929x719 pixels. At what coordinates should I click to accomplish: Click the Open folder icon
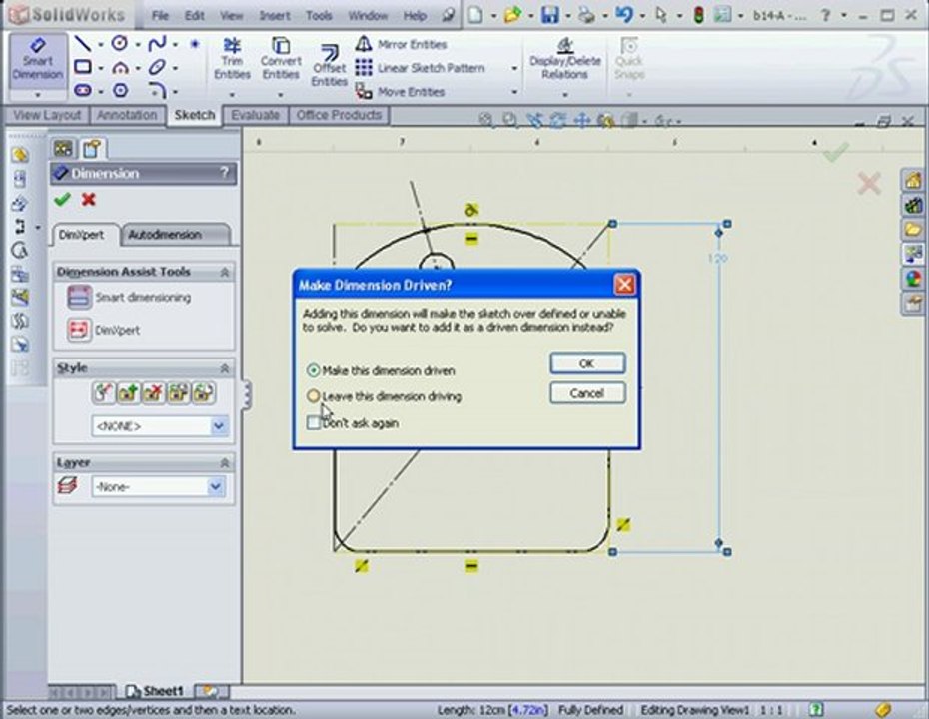pyautogui.click(x=512, y=15)
